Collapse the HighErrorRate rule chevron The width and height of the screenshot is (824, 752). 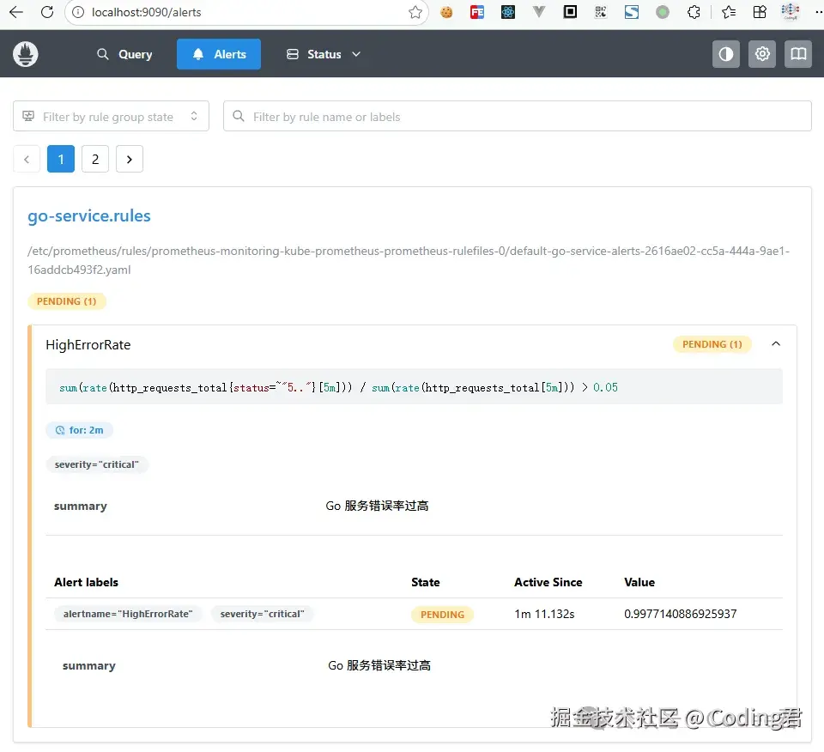tap(776, 344)
